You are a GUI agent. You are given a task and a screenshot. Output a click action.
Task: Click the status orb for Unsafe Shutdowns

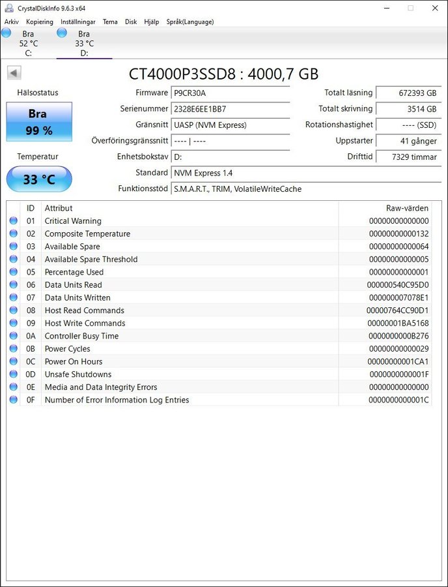14,374
